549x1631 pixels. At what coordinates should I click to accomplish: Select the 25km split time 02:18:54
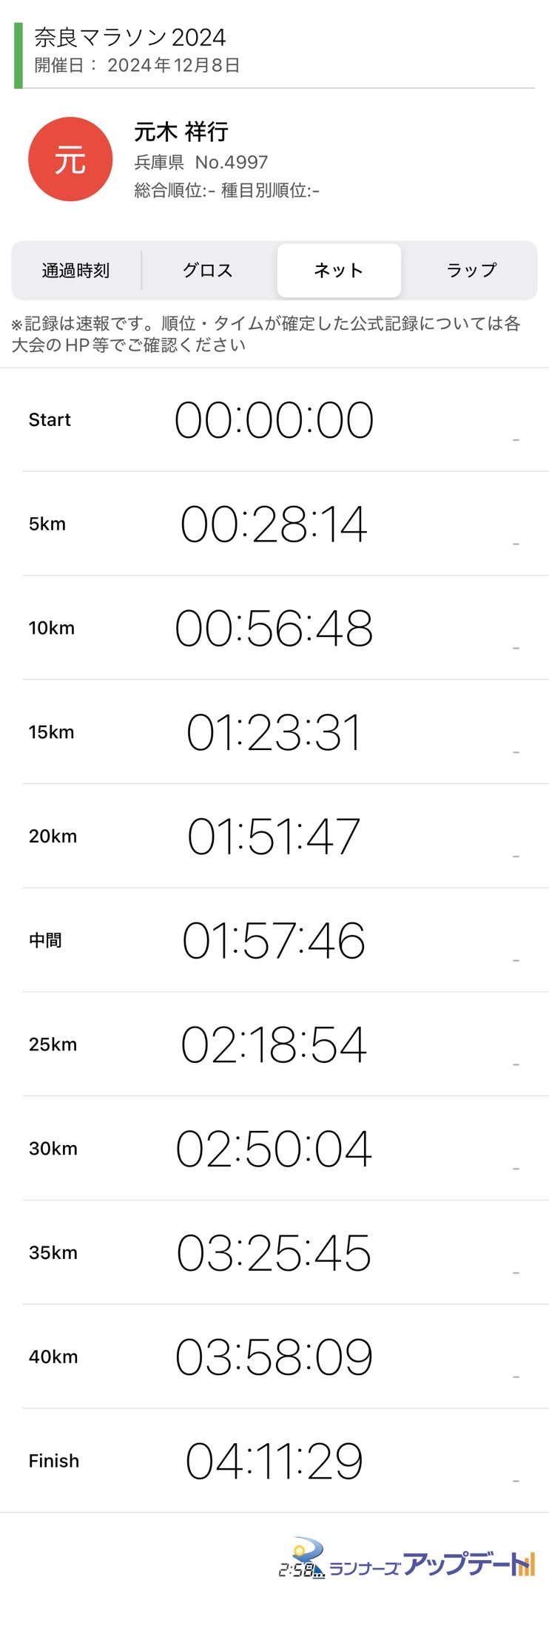click(x=274, y=1045)
